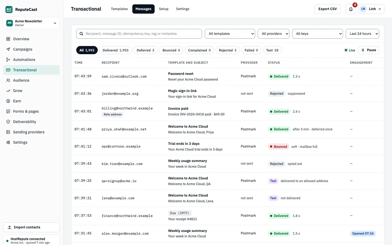The height and width of the screenshot is (245, 392).
Task: Click the notifications bell icon
Action: click(x=351, y=9)
